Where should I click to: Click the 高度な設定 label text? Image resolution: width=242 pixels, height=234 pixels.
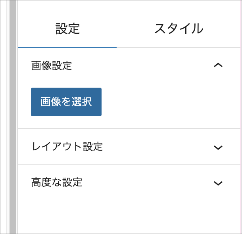click(x=56, y=182)
